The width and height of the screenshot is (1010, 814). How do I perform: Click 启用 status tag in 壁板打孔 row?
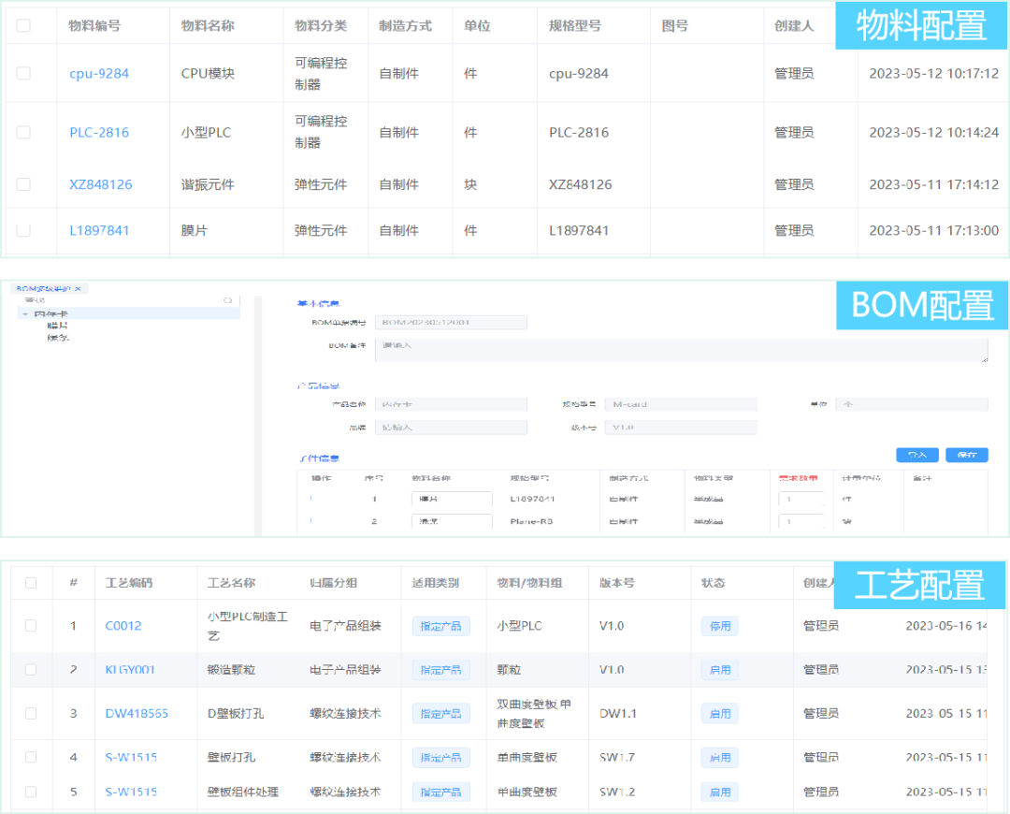(x=719, y=757)
